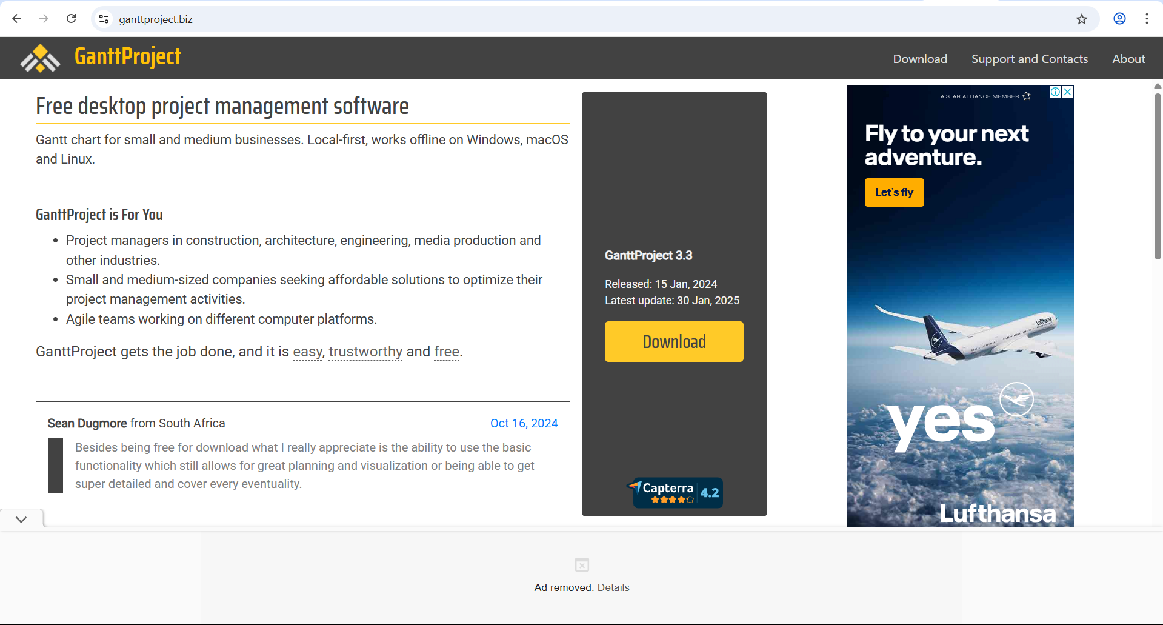Click the Details link for removed ad
This screenshot has height=625, width=1163.
pos(613,587)
